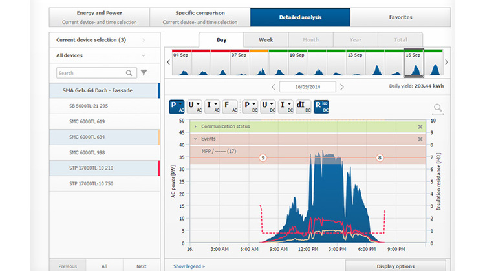The width and height of the screenshot is (485, 271).
Task: Click the Previous button
Action: (x=68, y=266)
